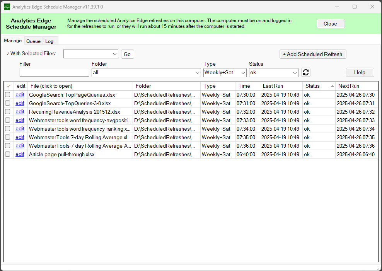Click the green Close button
The height and width of the screenshot is (271, 382).
click(331, 24)
